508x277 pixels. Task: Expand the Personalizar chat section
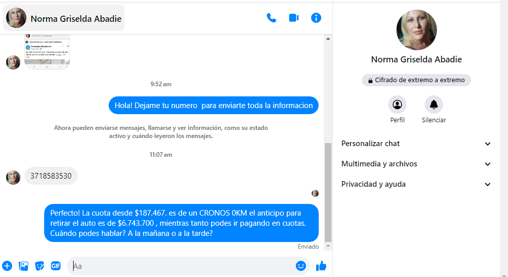click(x=416, y=144)
